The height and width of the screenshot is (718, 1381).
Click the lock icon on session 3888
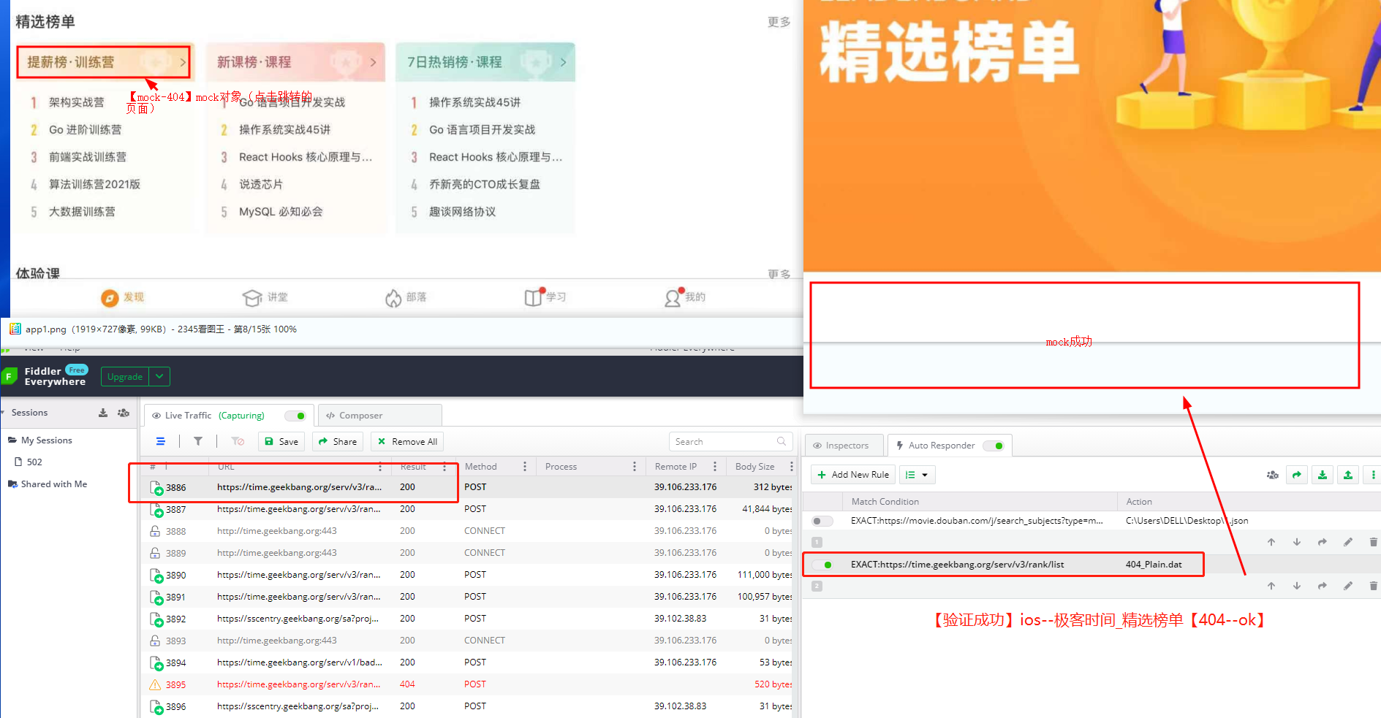155,531
